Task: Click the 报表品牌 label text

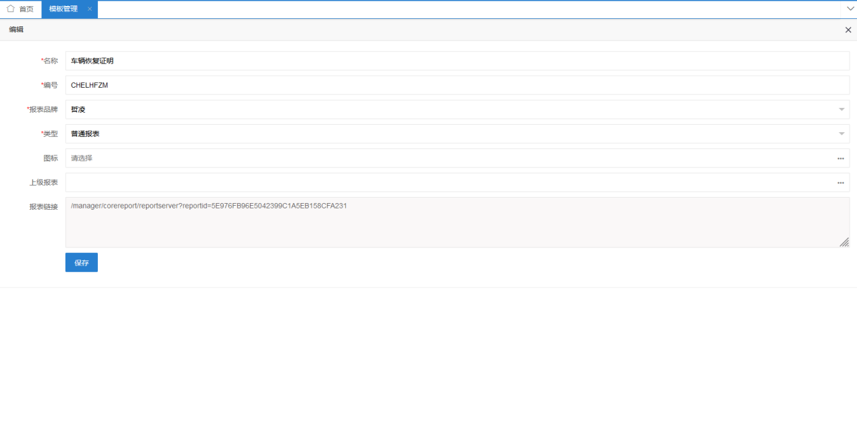Action: pyautogui.click(x=43, y=109)
